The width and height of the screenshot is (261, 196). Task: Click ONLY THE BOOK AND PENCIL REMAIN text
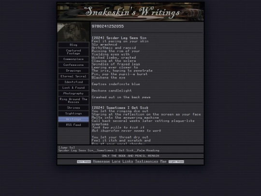coord(130,156)
